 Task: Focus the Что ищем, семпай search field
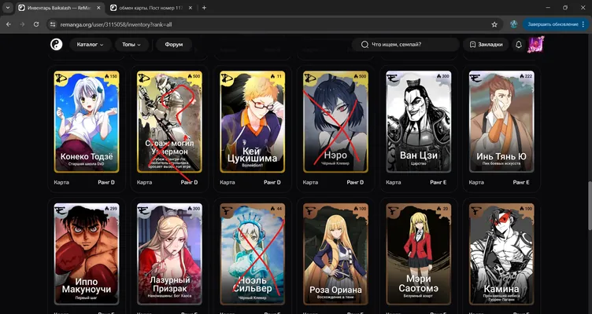pos(405,45)
